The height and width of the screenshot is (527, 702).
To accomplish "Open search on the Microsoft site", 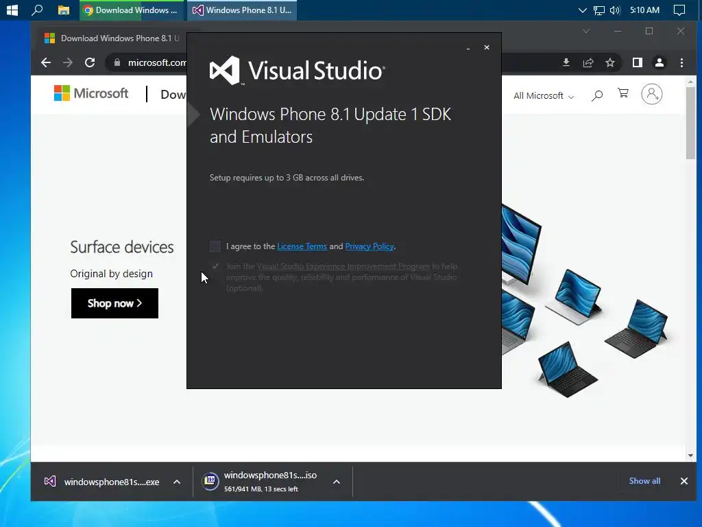I will tap(597, 95).
